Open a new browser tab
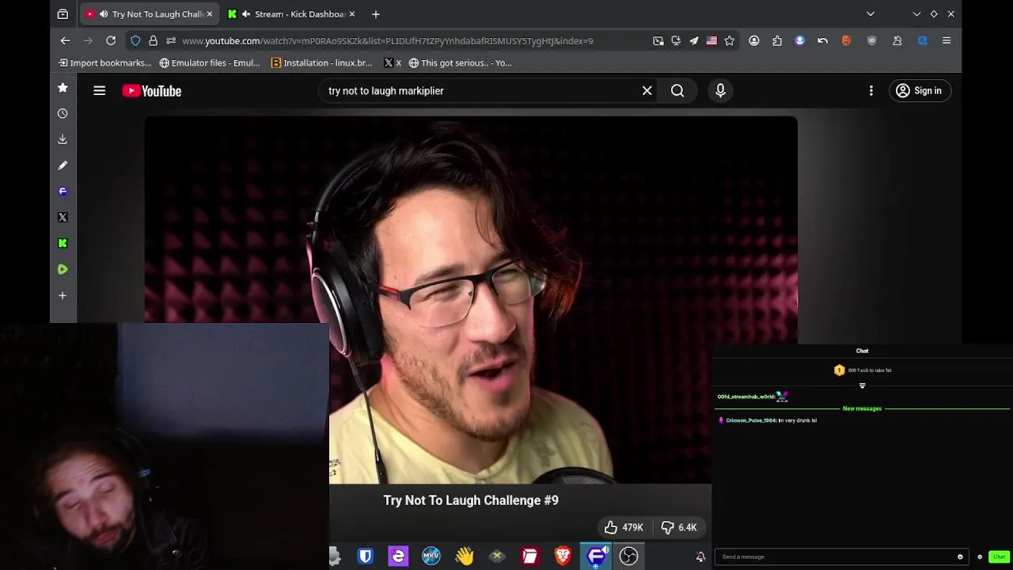Image resolution: width=1013 pixels, height=570 pixels. 376,13
